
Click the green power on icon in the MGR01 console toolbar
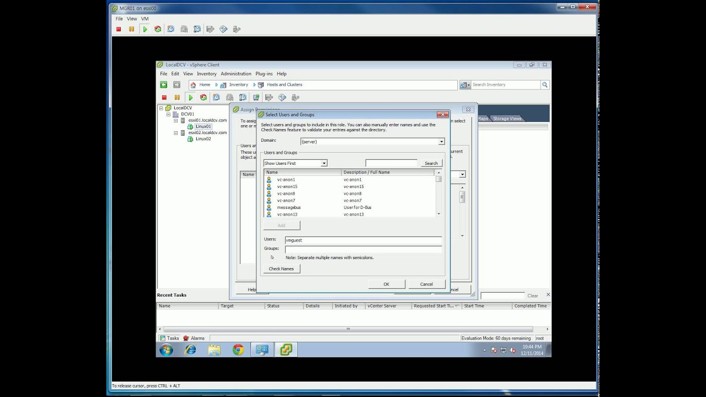click(x=145, y=29)
